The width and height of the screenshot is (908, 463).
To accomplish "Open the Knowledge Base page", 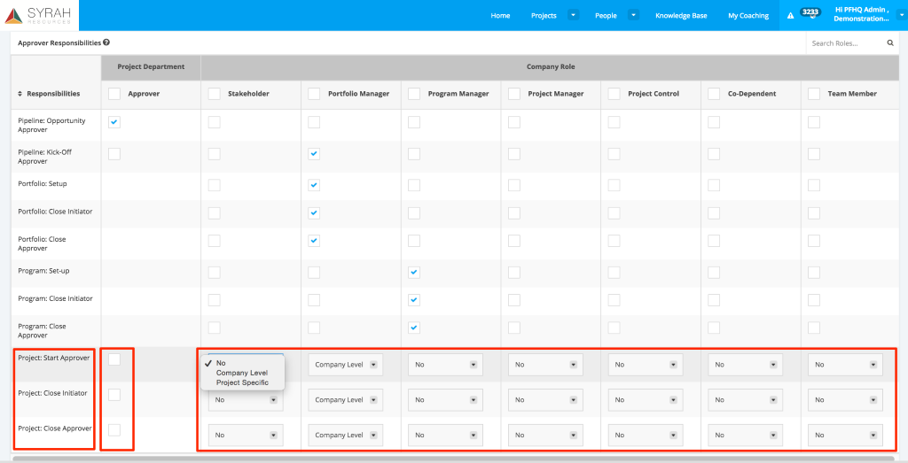I will point(681,16).
